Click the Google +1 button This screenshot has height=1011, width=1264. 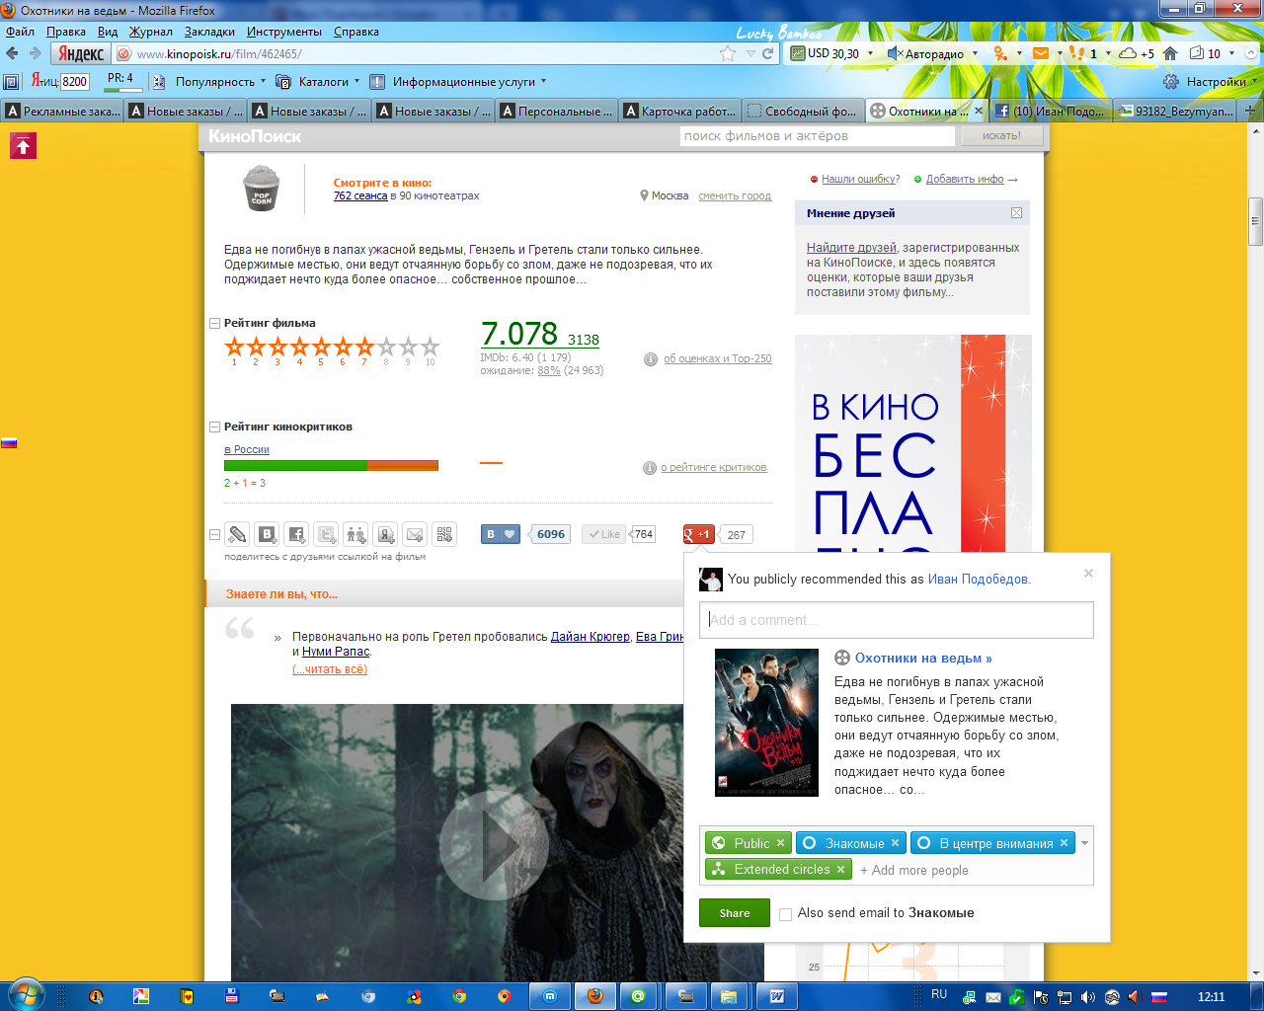coord(698,534)
